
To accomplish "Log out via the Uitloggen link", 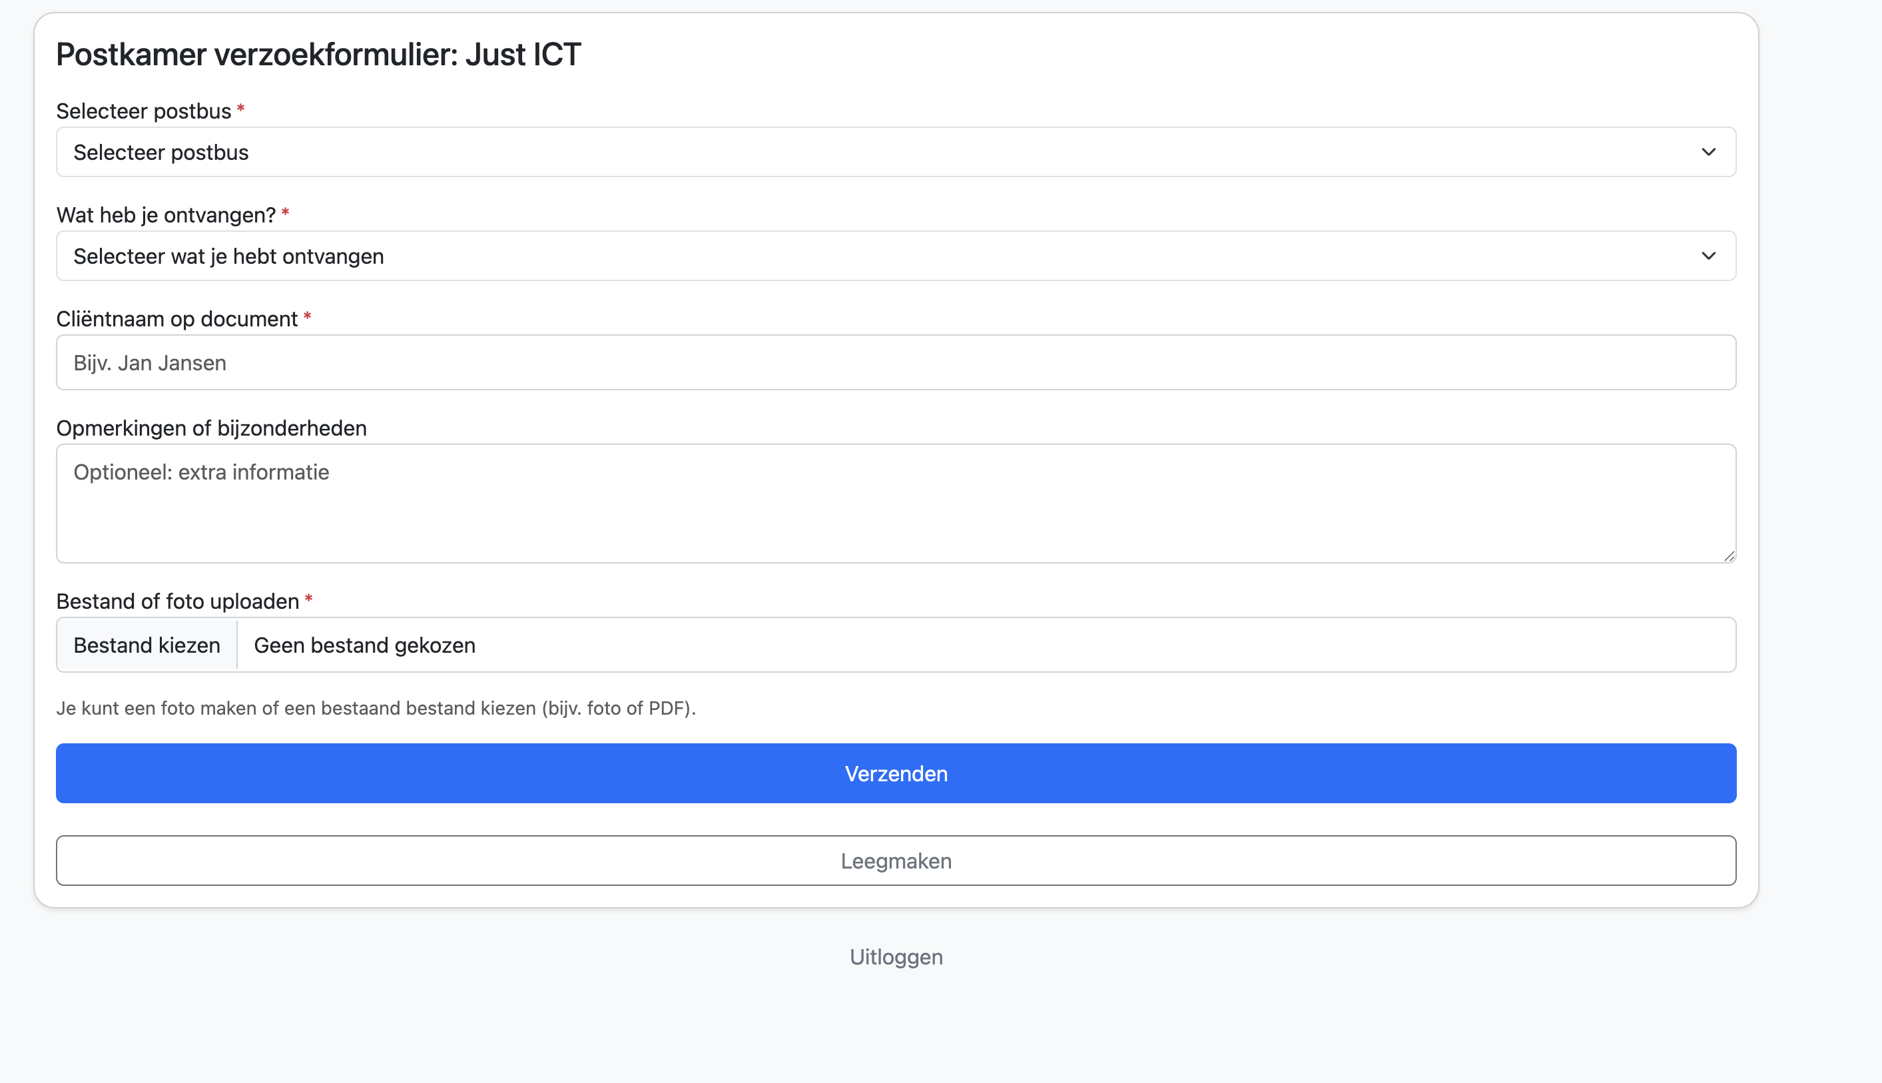I will (x=896, y=956).
